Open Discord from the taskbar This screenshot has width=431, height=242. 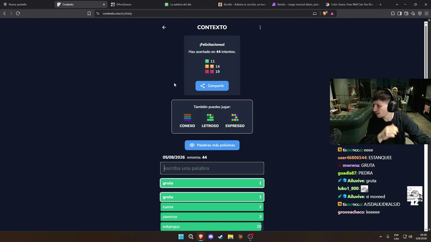click(x=211, y=237)
